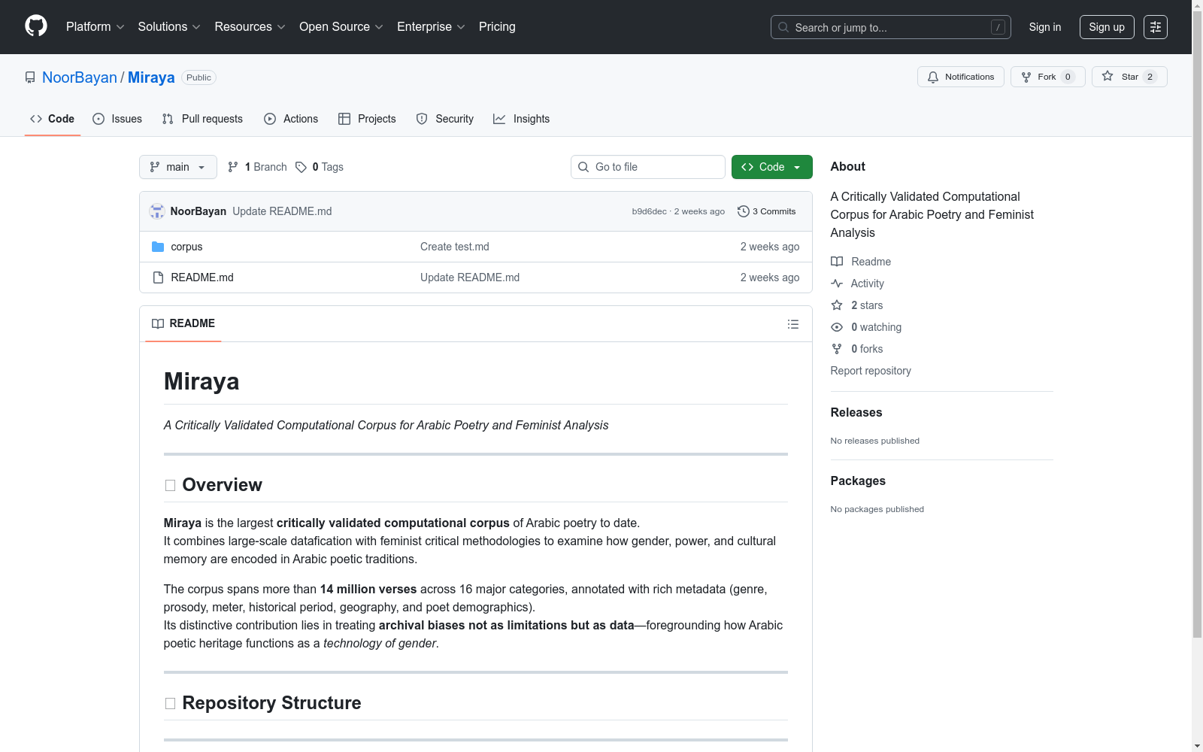
Task: Expand the Solutions menu
Action: pos(169,26)
